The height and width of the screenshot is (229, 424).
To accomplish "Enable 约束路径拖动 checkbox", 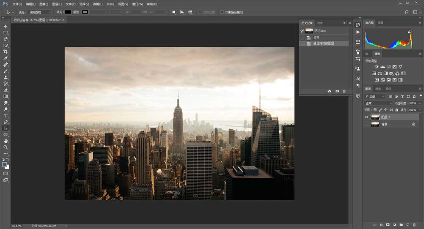I will click(x=222, y=12).
